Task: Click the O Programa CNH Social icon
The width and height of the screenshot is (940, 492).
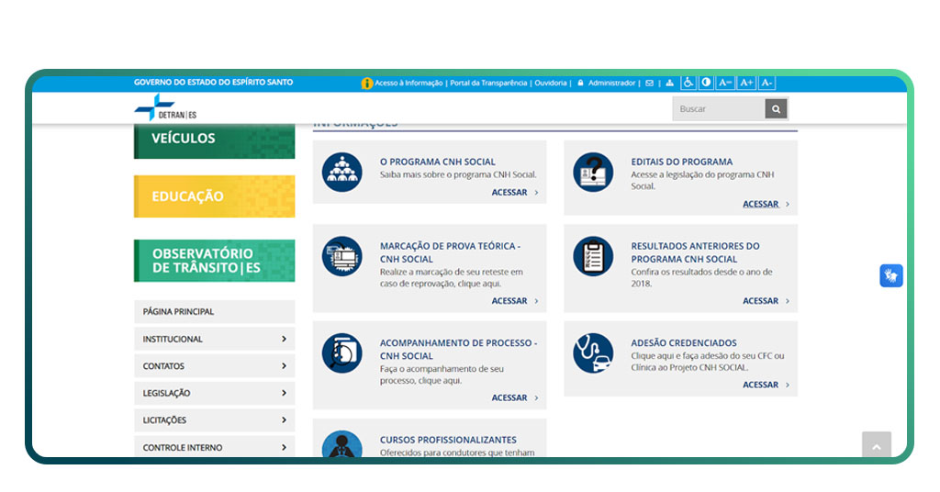Action: coord(341,172)
